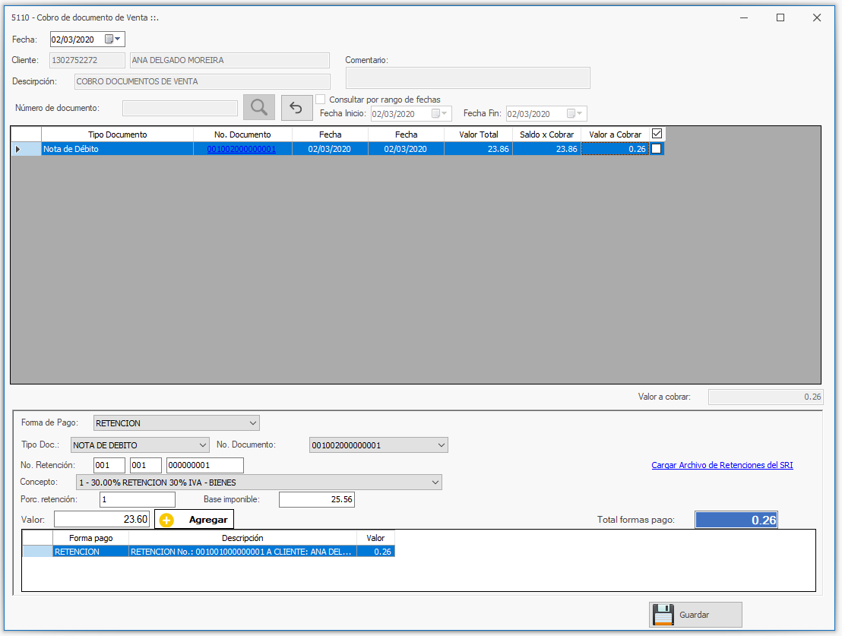Click the magnifying glass search button
The width and height of the screenshot is (842, 636).
point(258,108)
